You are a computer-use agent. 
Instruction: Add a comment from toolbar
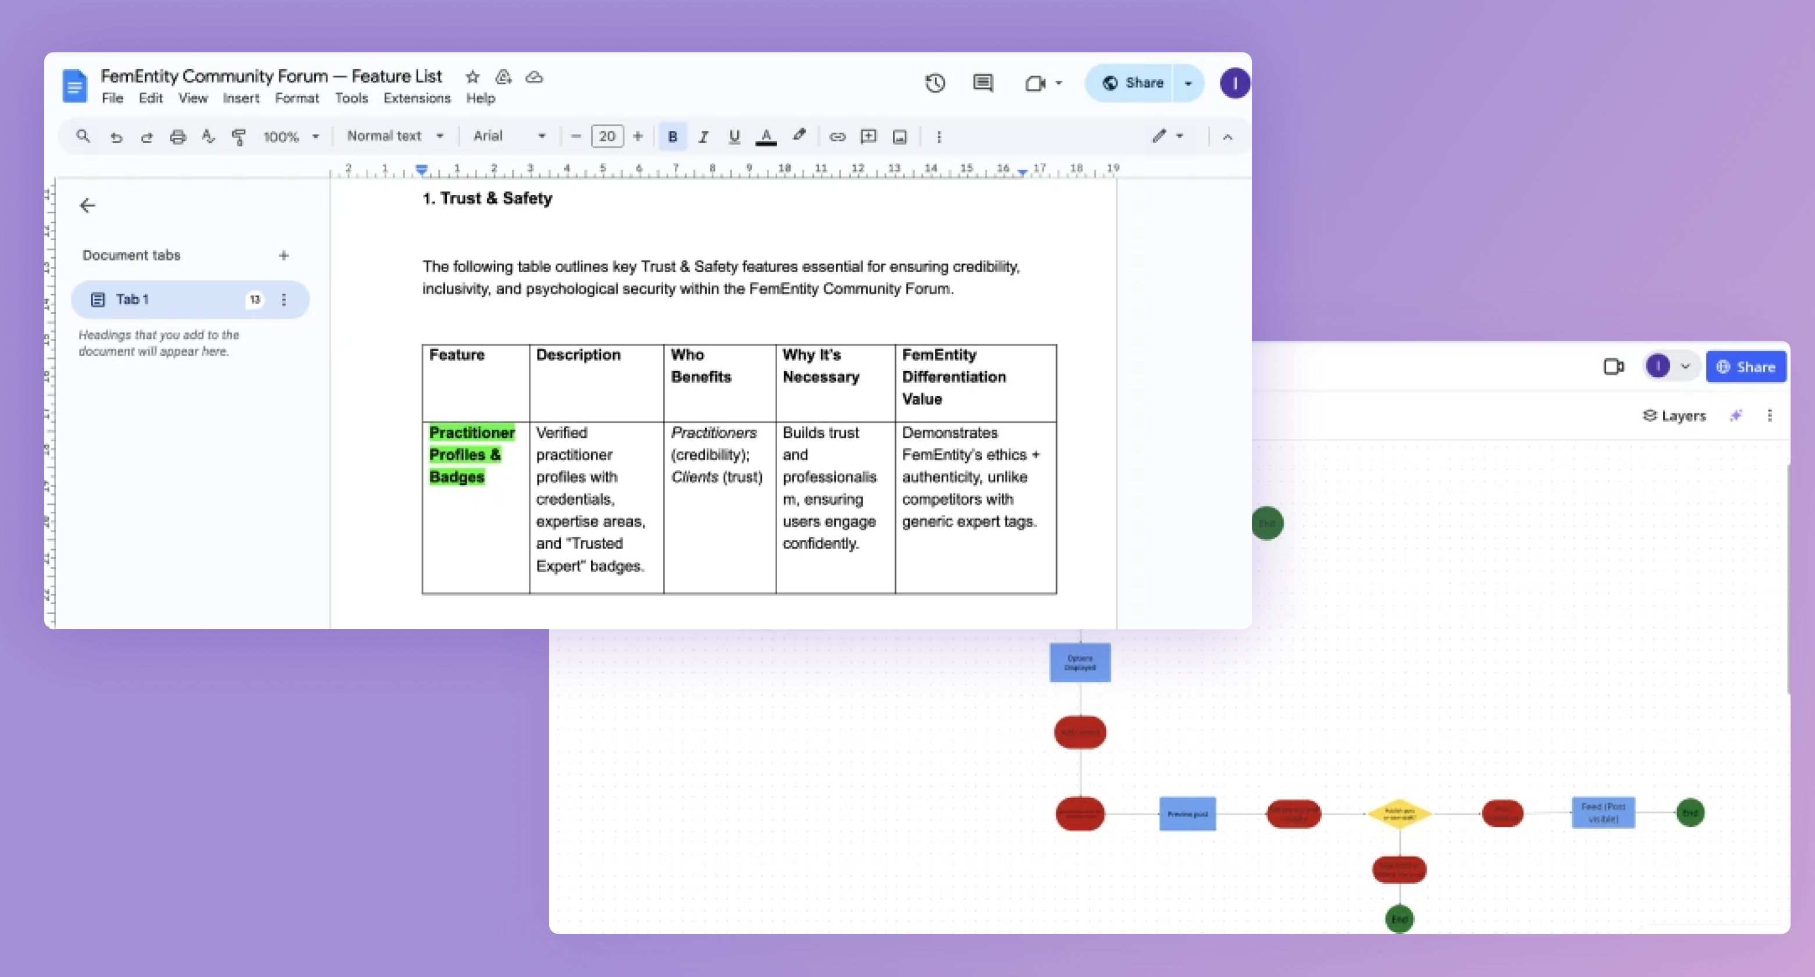point(868,137)
